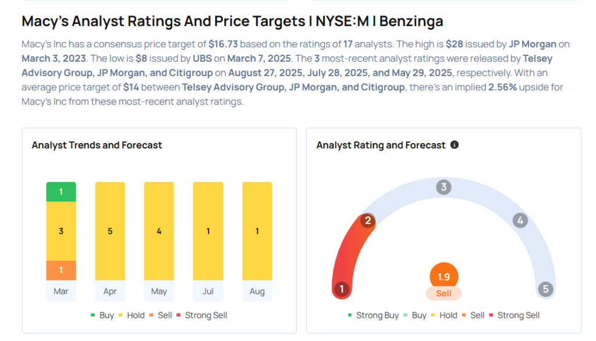Click the gauge marker numbered 1
The width and height of the screenshot is (596, 341).
(342, 289)
